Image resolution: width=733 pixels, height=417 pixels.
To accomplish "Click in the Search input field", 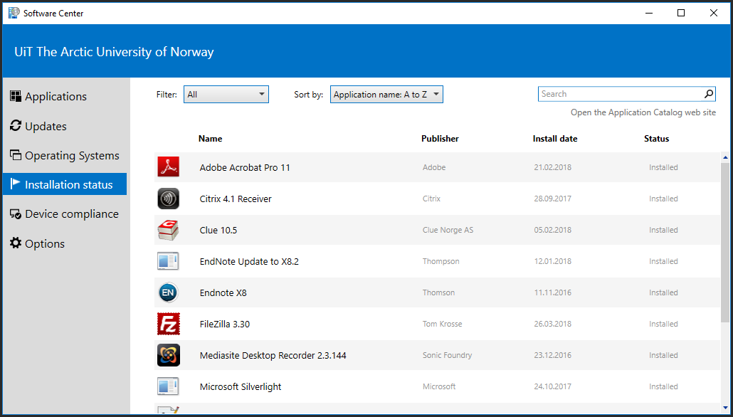I will click(x=619, y=94).
